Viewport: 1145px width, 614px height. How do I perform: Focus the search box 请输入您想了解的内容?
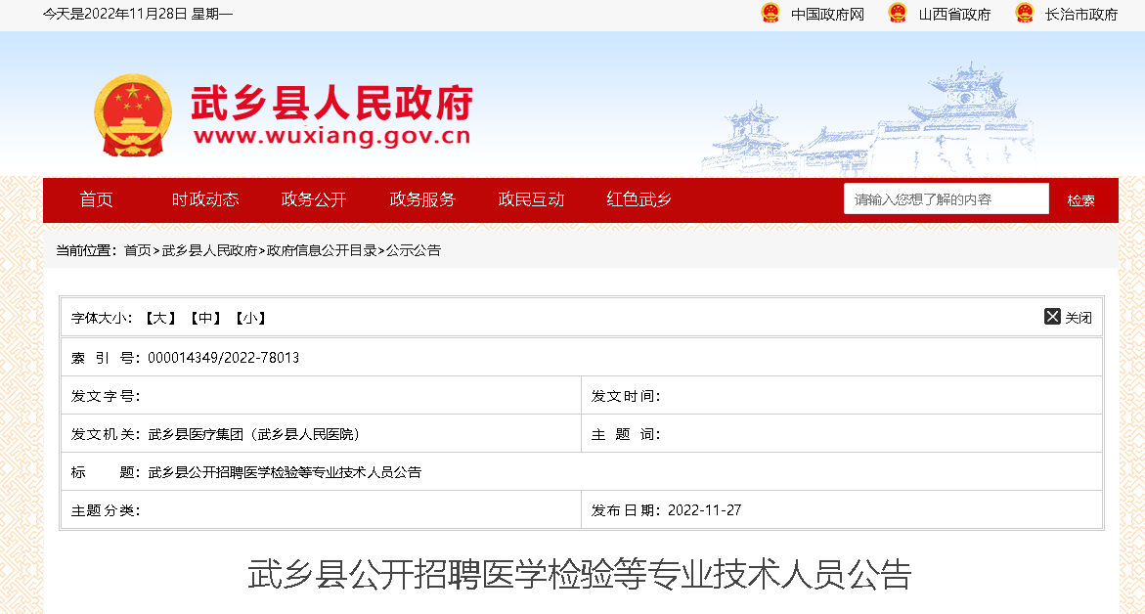947,198
